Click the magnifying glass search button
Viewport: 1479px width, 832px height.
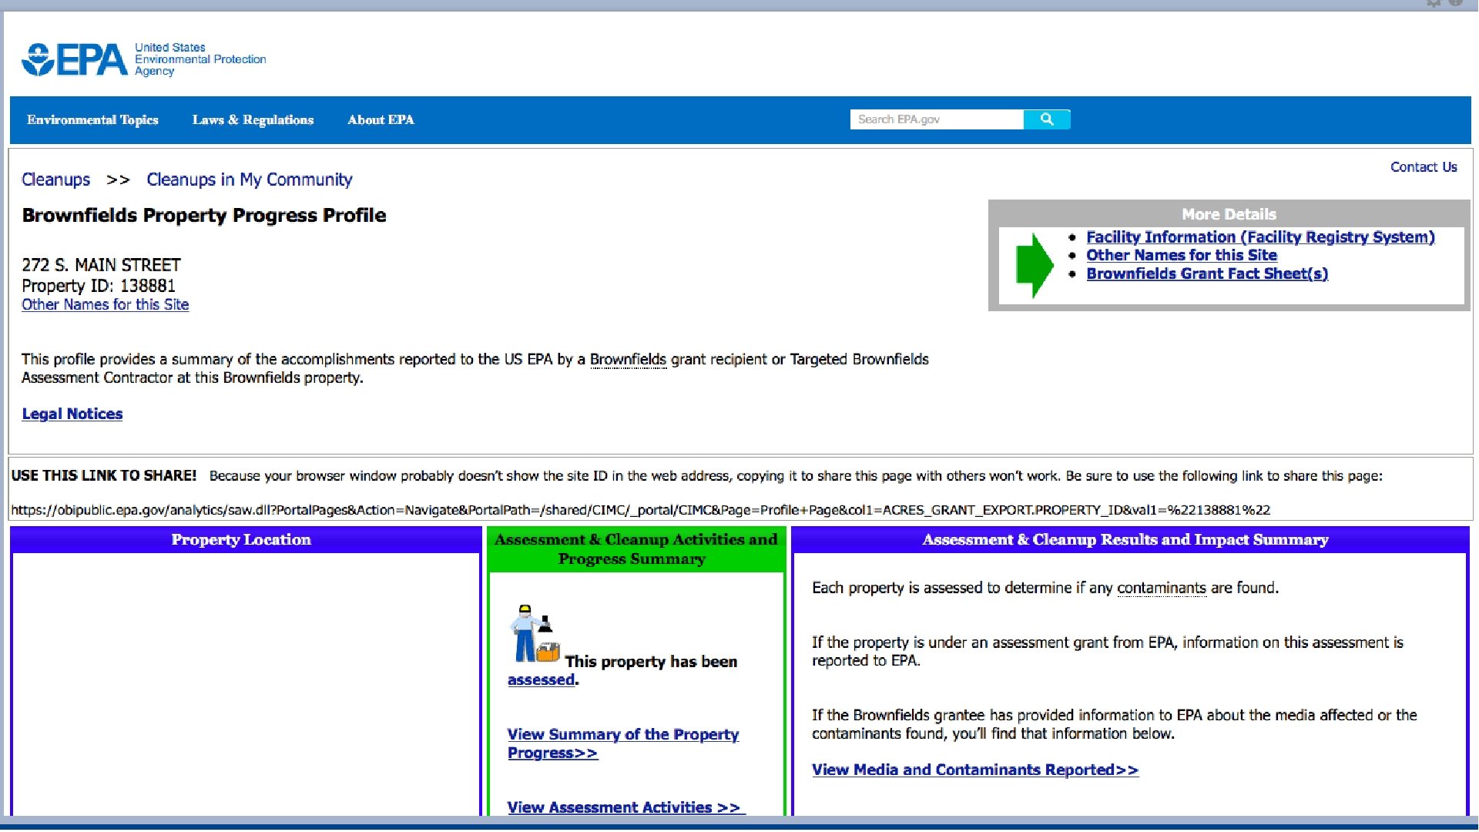click(x=1046, y=119)
